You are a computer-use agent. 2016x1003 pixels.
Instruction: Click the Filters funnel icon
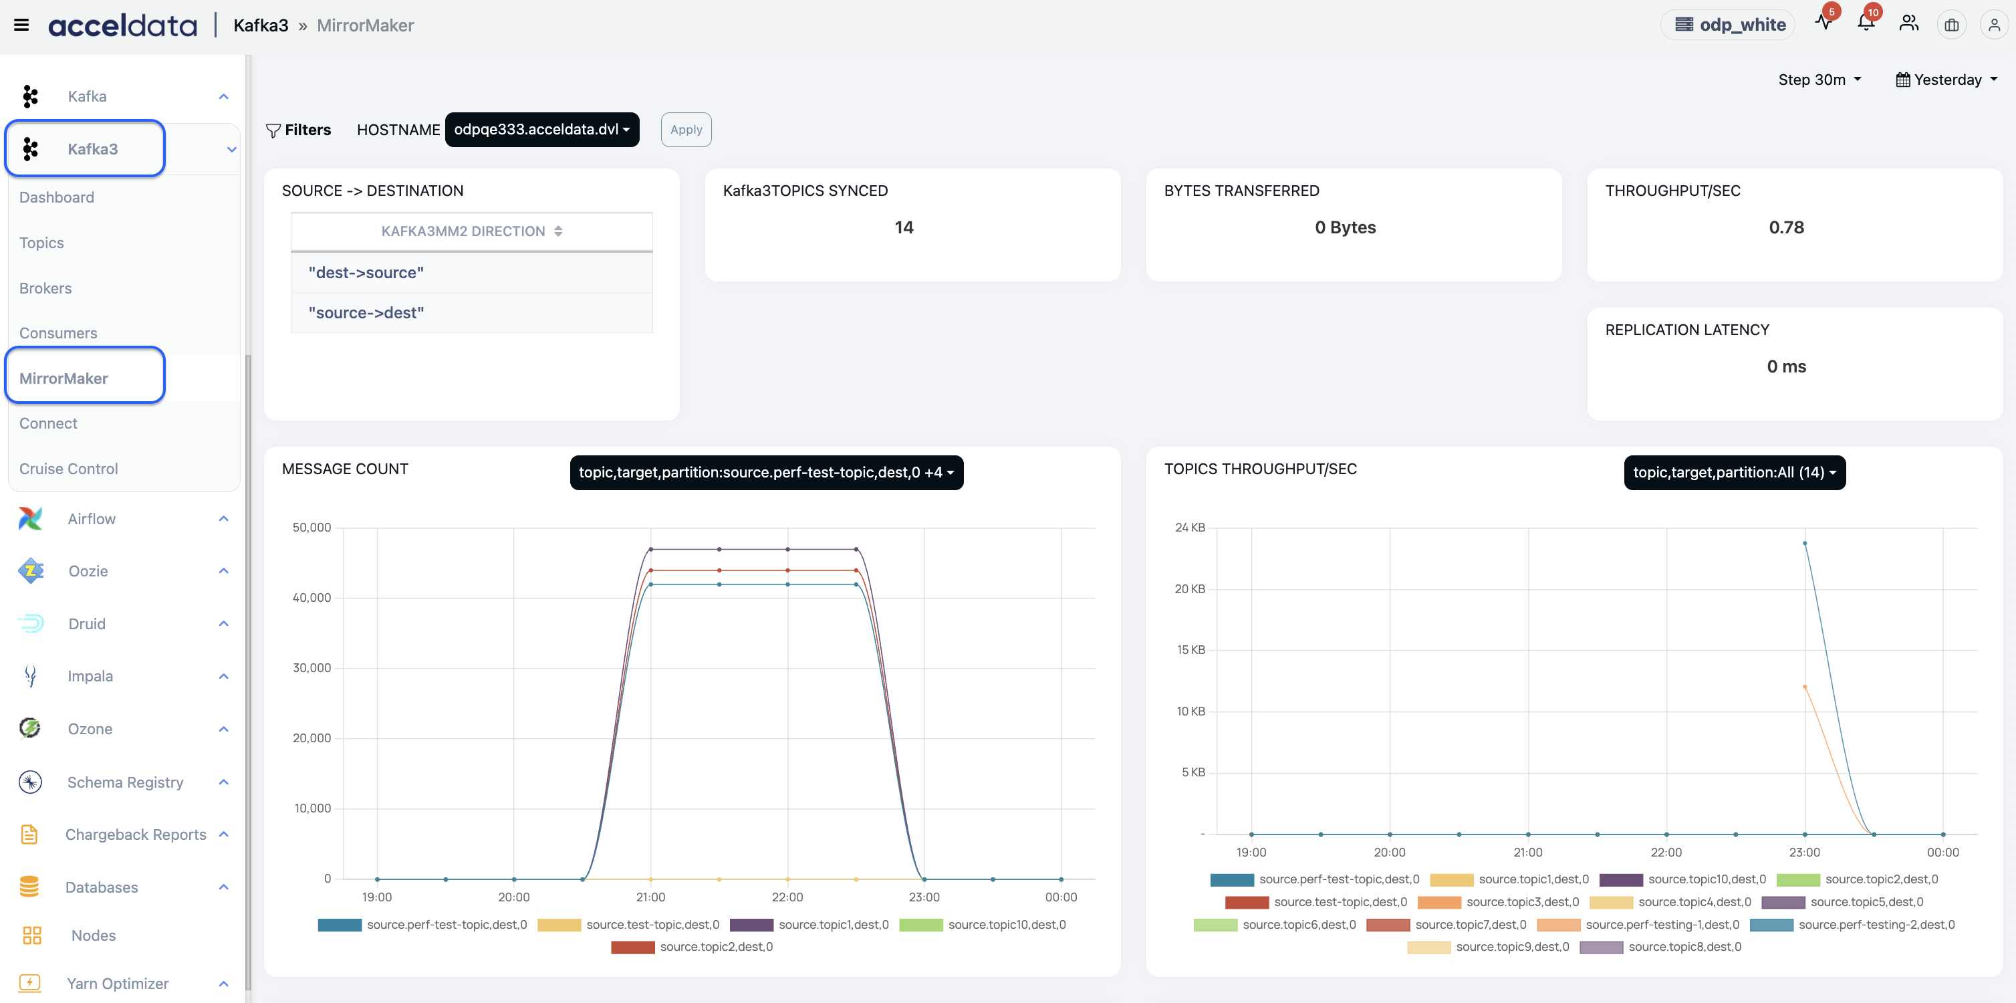coord(273,130)
